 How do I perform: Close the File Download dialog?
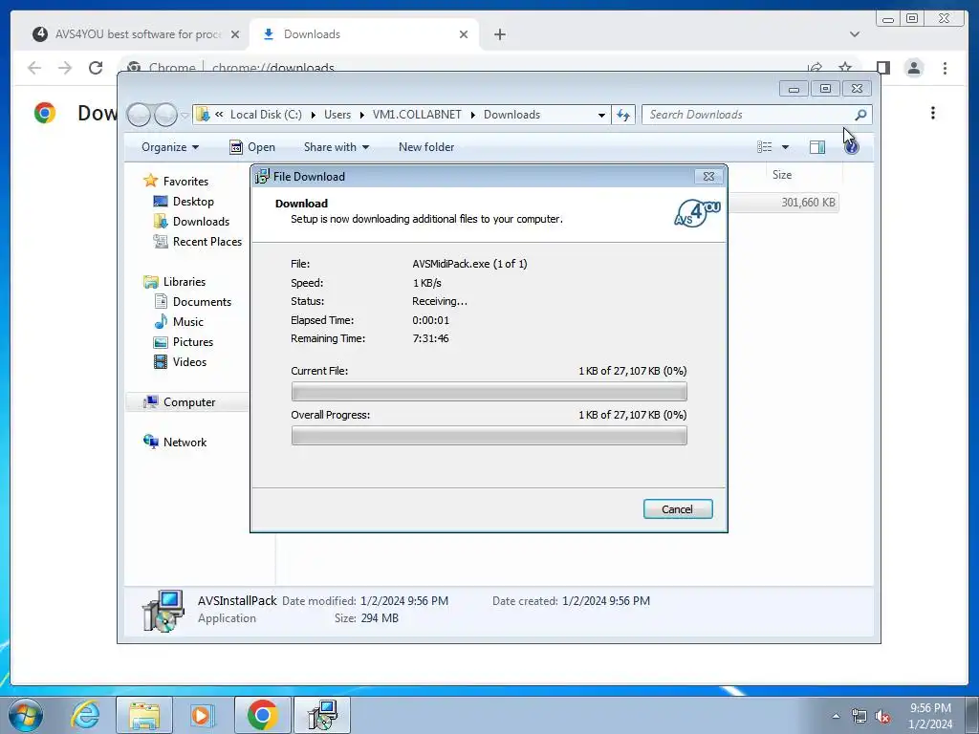[x=708, y=177]
